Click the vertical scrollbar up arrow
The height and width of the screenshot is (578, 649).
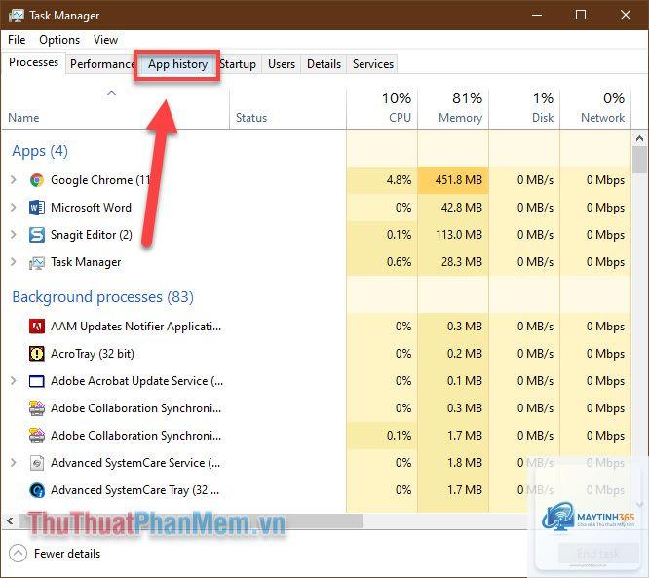[x=640, y=138]
